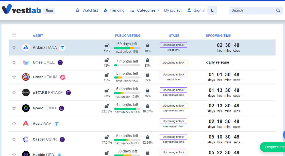Screen dimensions: 285x156
Task: Click the locked padlock icon for Casper
Action: pyautogui.click(x=148, y=137)
